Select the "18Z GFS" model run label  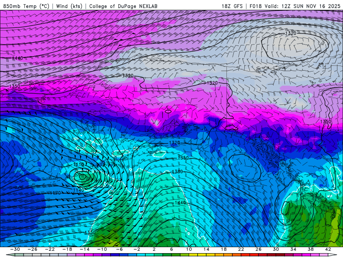click(x=232, y=6)
